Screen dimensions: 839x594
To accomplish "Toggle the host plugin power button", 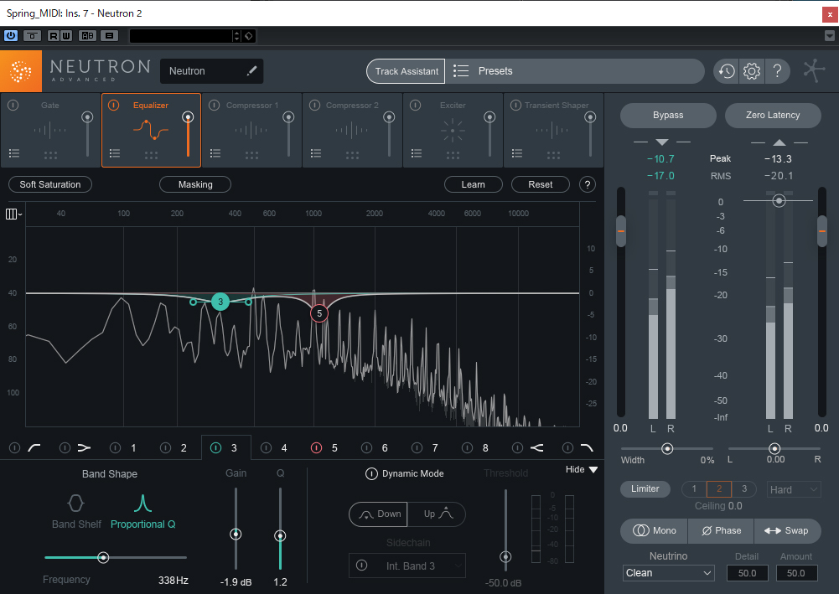I will (x=11, y=36).
